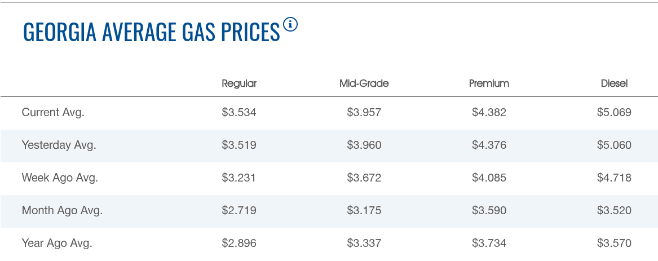Click the Week Ago Avg. row label
This screenshot has width=658, height=261.
(x=60, y=178)
